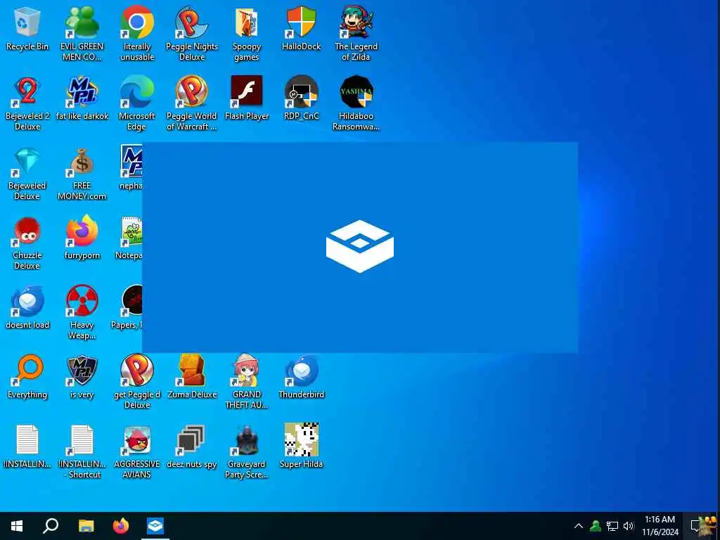Select the Flash Player icon

247,98
